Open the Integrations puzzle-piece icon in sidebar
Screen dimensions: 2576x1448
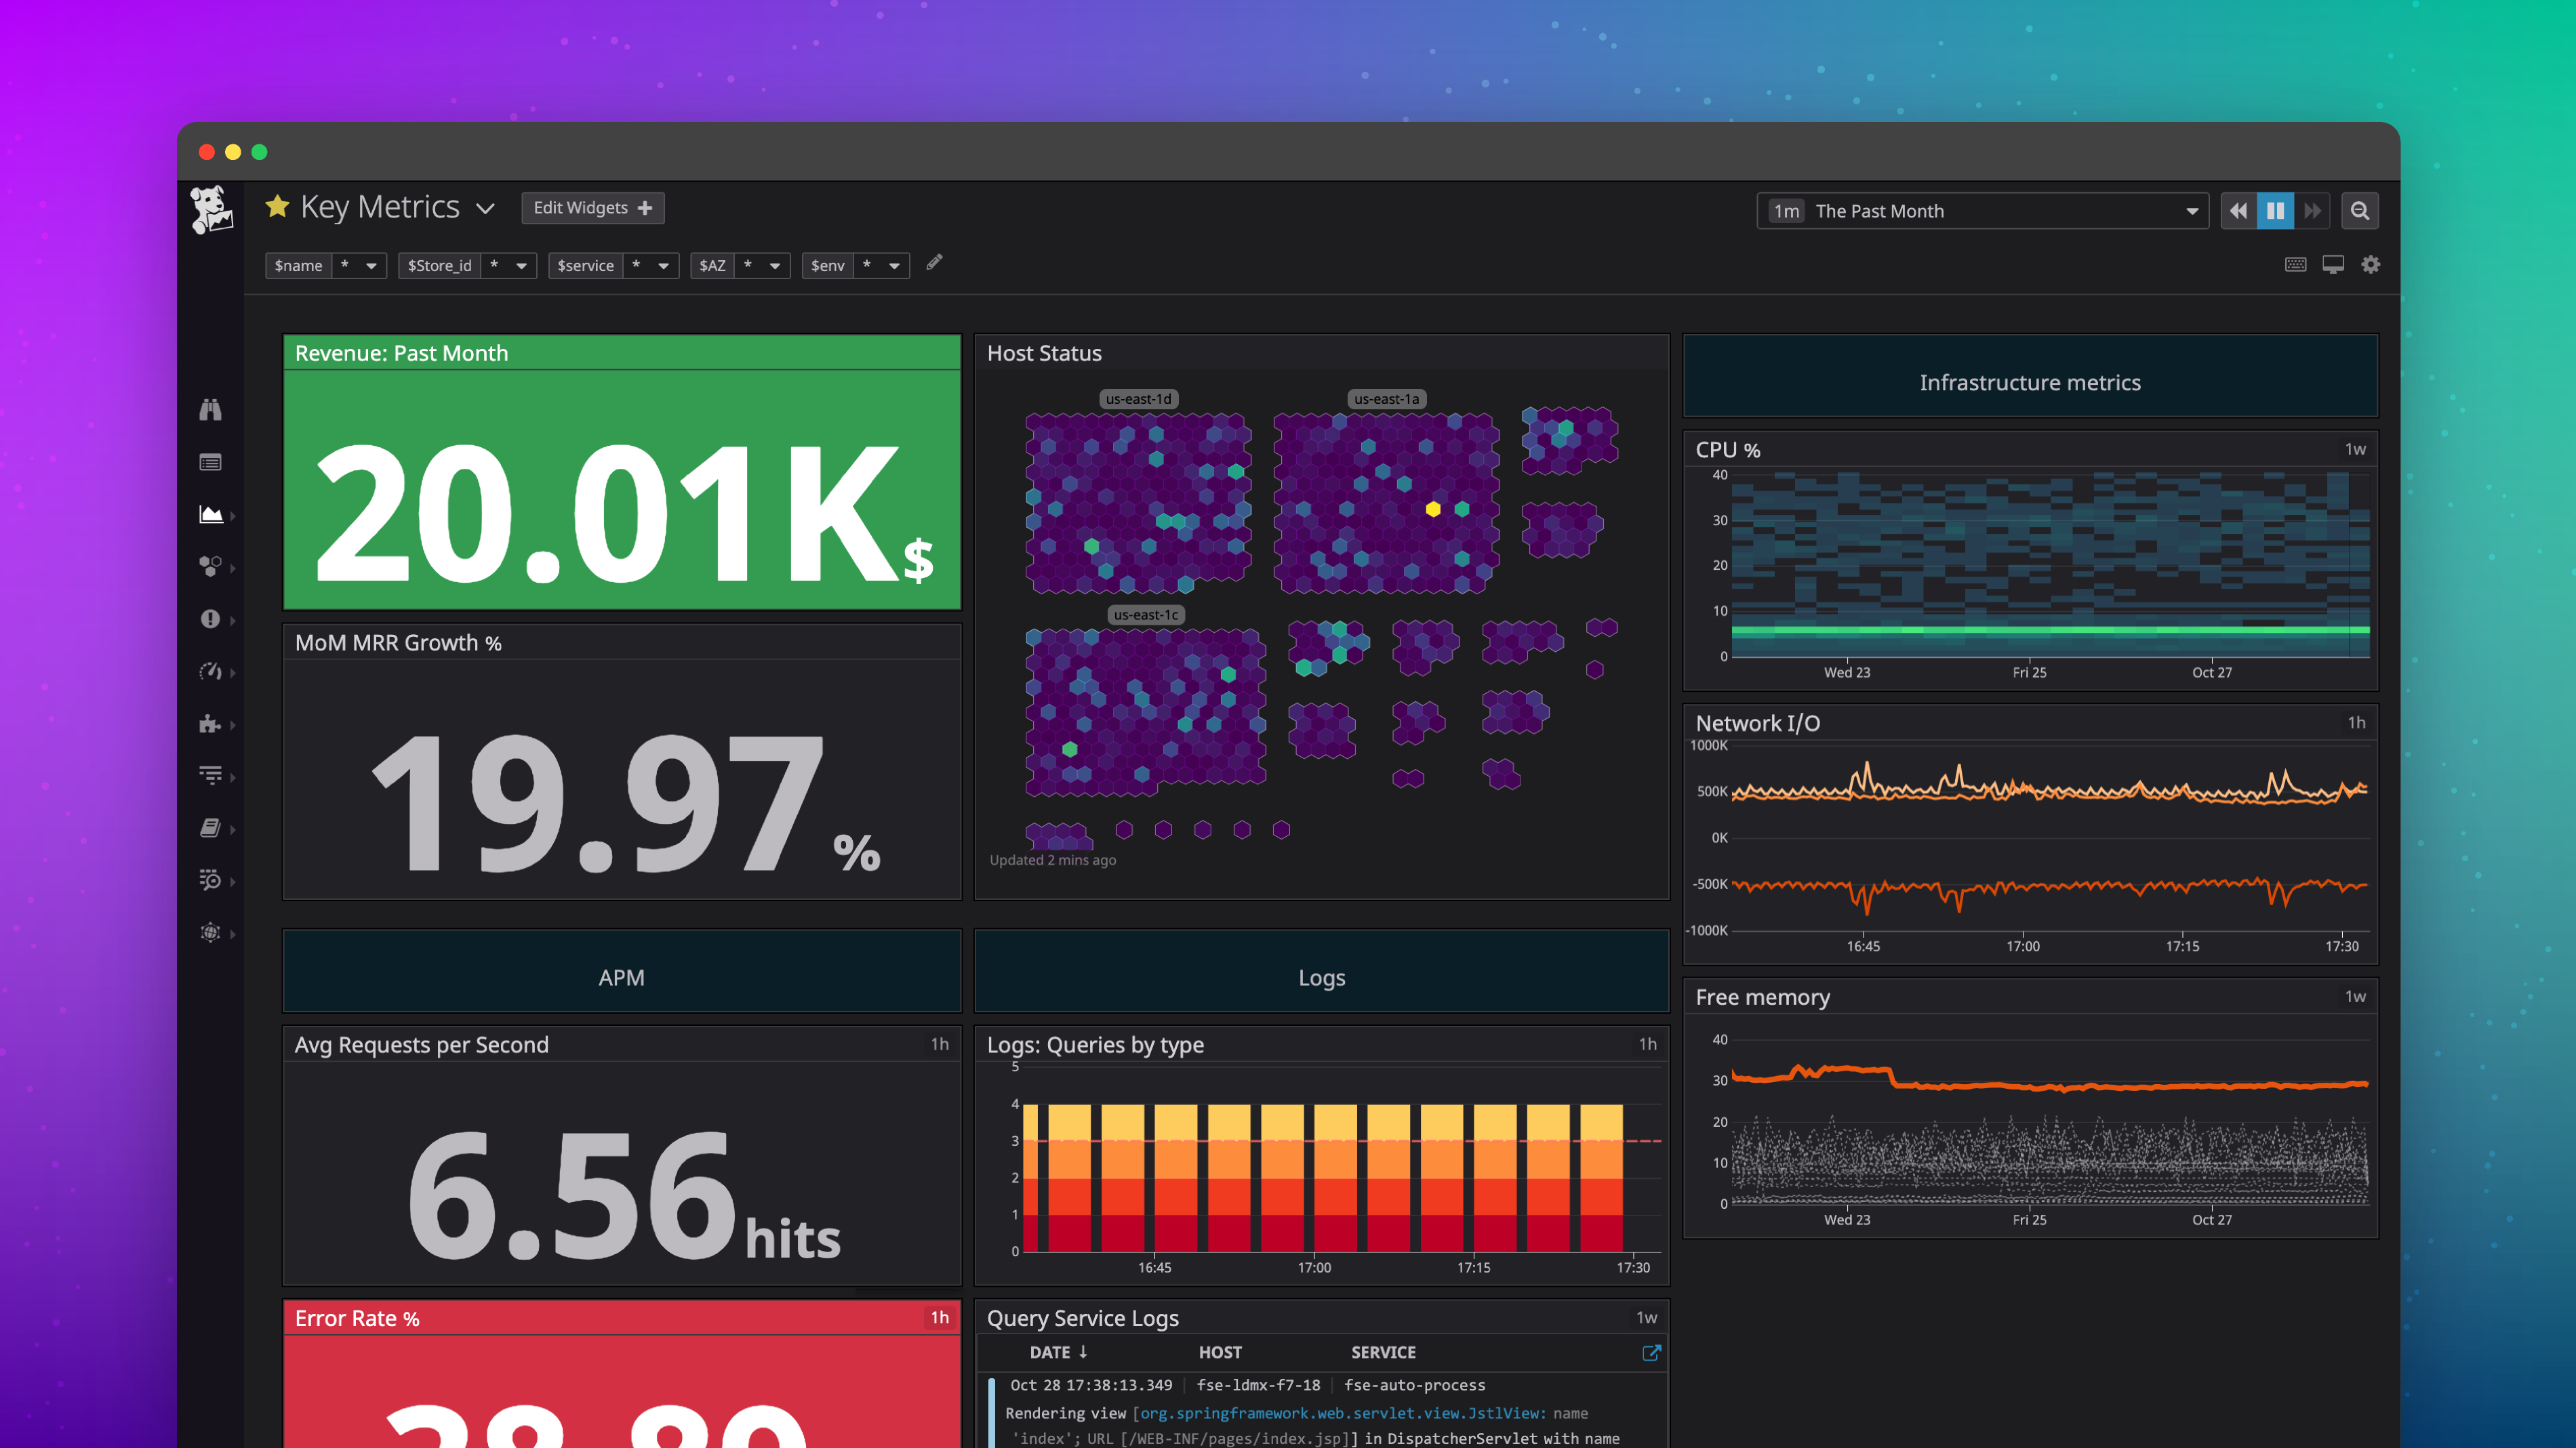[211, 724]
